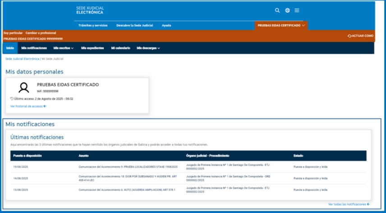
Task: Expand the Mis descargas menu
Action: [148, 48]
